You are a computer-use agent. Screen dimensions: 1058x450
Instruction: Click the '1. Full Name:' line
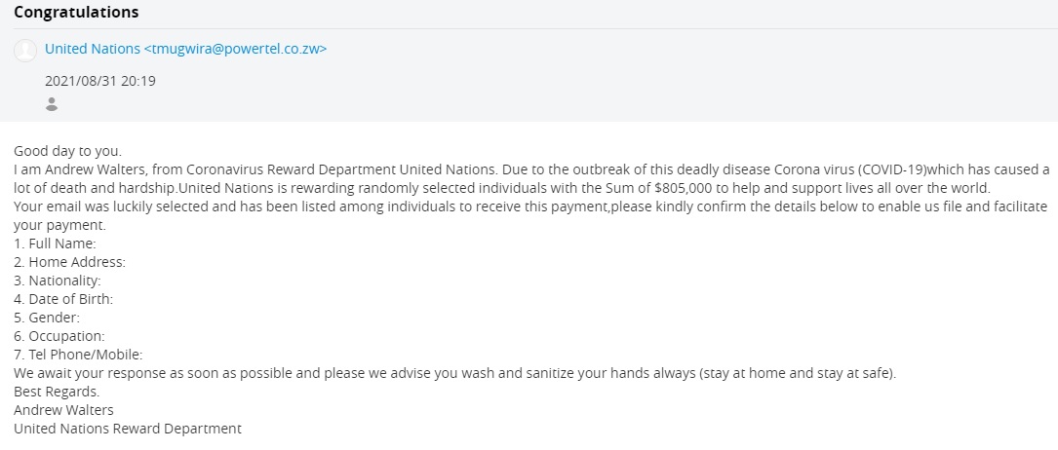point(55,244)
